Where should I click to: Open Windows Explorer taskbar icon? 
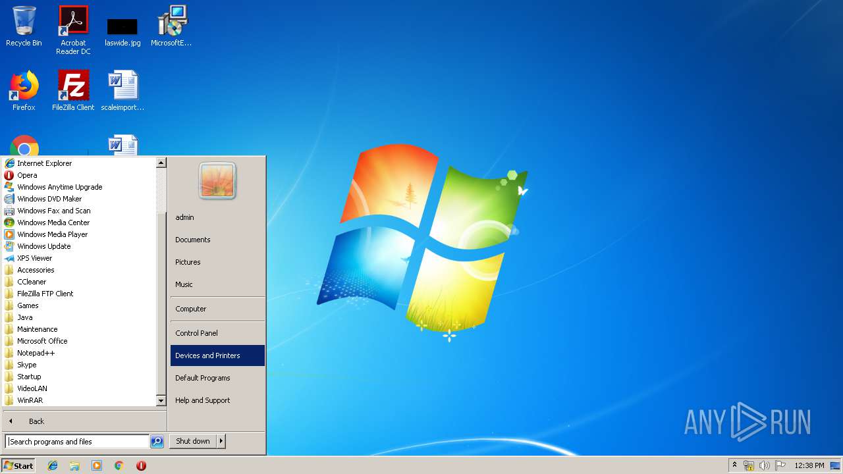point(74,465)
